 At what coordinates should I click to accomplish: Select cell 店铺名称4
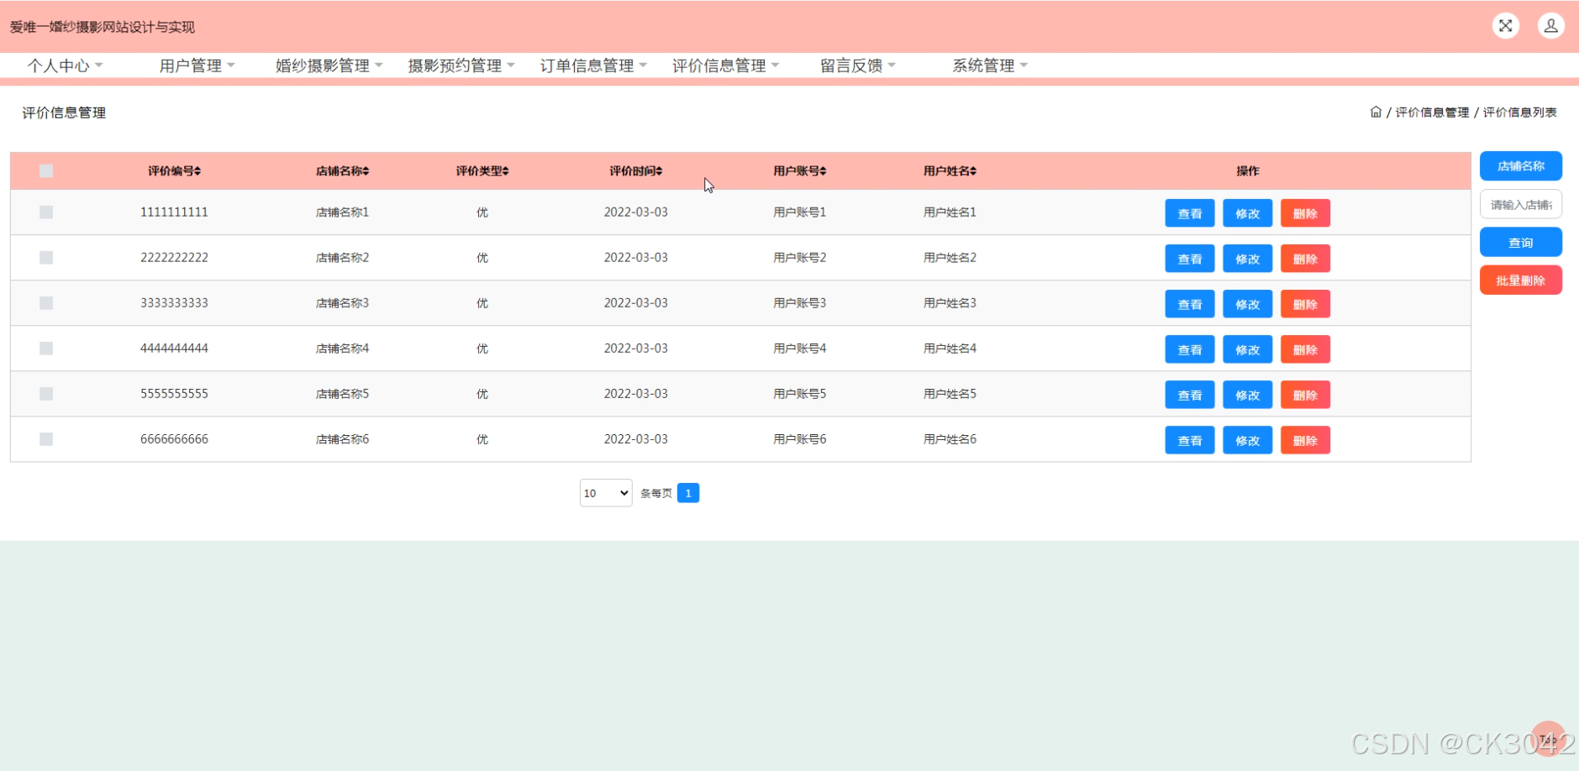coord(342,348)
